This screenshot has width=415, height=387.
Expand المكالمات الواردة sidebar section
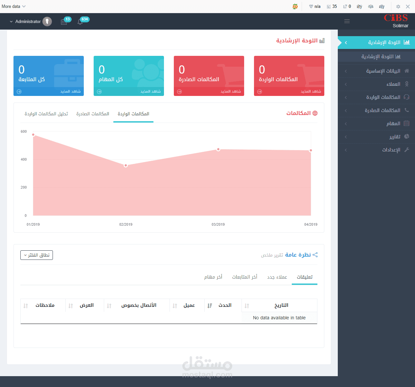(x=346, y=97)
